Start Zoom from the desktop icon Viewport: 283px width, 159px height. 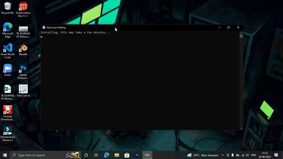(8, 70)
